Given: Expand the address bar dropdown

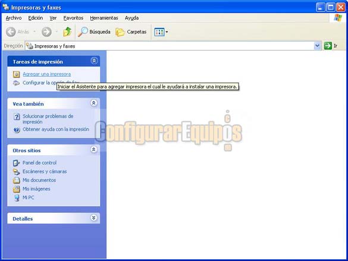Looking at the screenshot, I should pos(318,46).
